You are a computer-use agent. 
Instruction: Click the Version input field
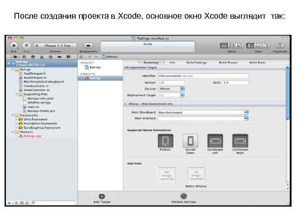171,83
